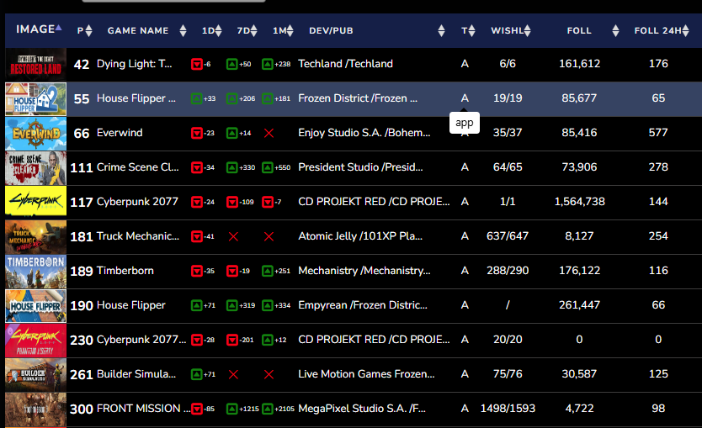Click green up arrow +206 House Flipper
The width and height of the screenshot is (702, 428).
point(232,99)
